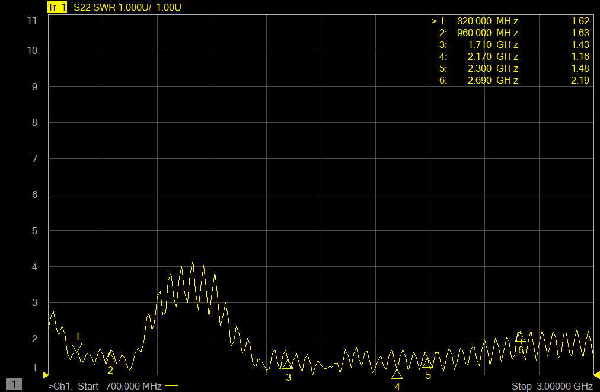The image size is (600, 392).
Task: Click marker 4 readout 2.170 GHz
Action: tap(493, 57)
